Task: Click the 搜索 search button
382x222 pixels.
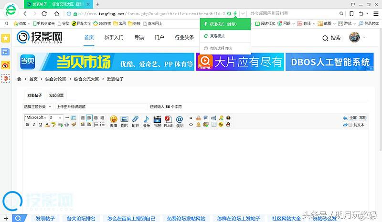Action: [331, 38]
